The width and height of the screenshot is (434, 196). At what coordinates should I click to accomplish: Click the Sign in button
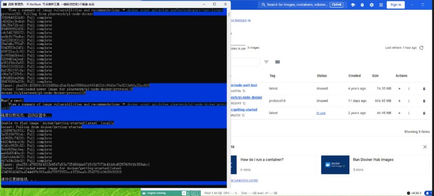395,5
